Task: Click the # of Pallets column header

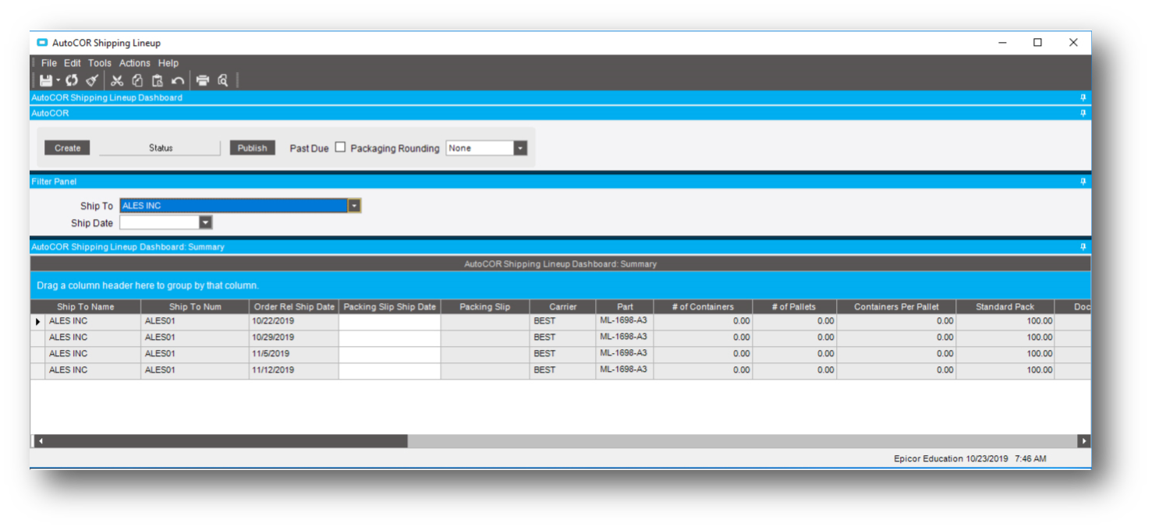Action: pos(794,307)
